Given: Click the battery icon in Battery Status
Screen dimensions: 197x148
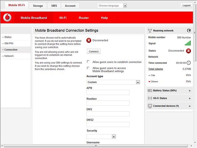Looking at the screenshot, I should [x=150, y=90].
